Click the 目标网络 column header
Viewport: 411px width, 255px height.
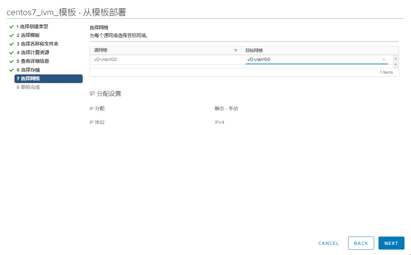(320, 50)
